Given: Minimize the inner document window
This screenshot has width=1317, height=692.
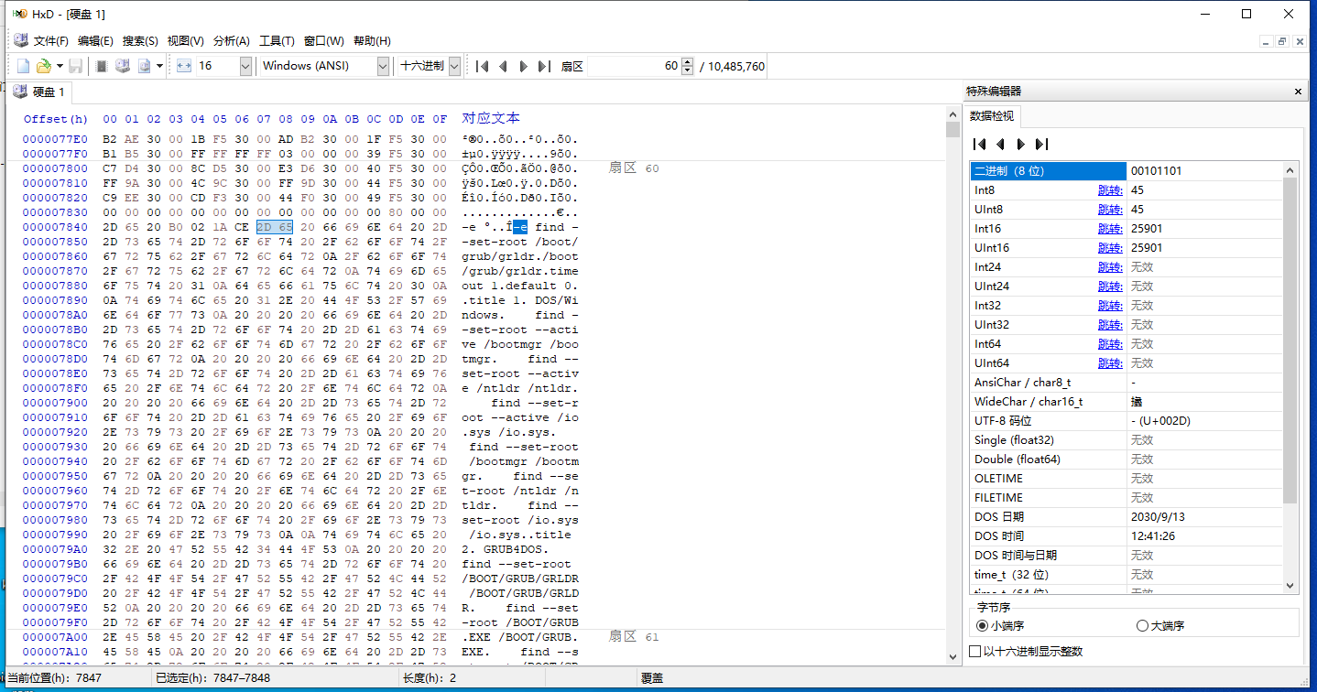Looking at the screenshot, I should (x=1266, y=41).
